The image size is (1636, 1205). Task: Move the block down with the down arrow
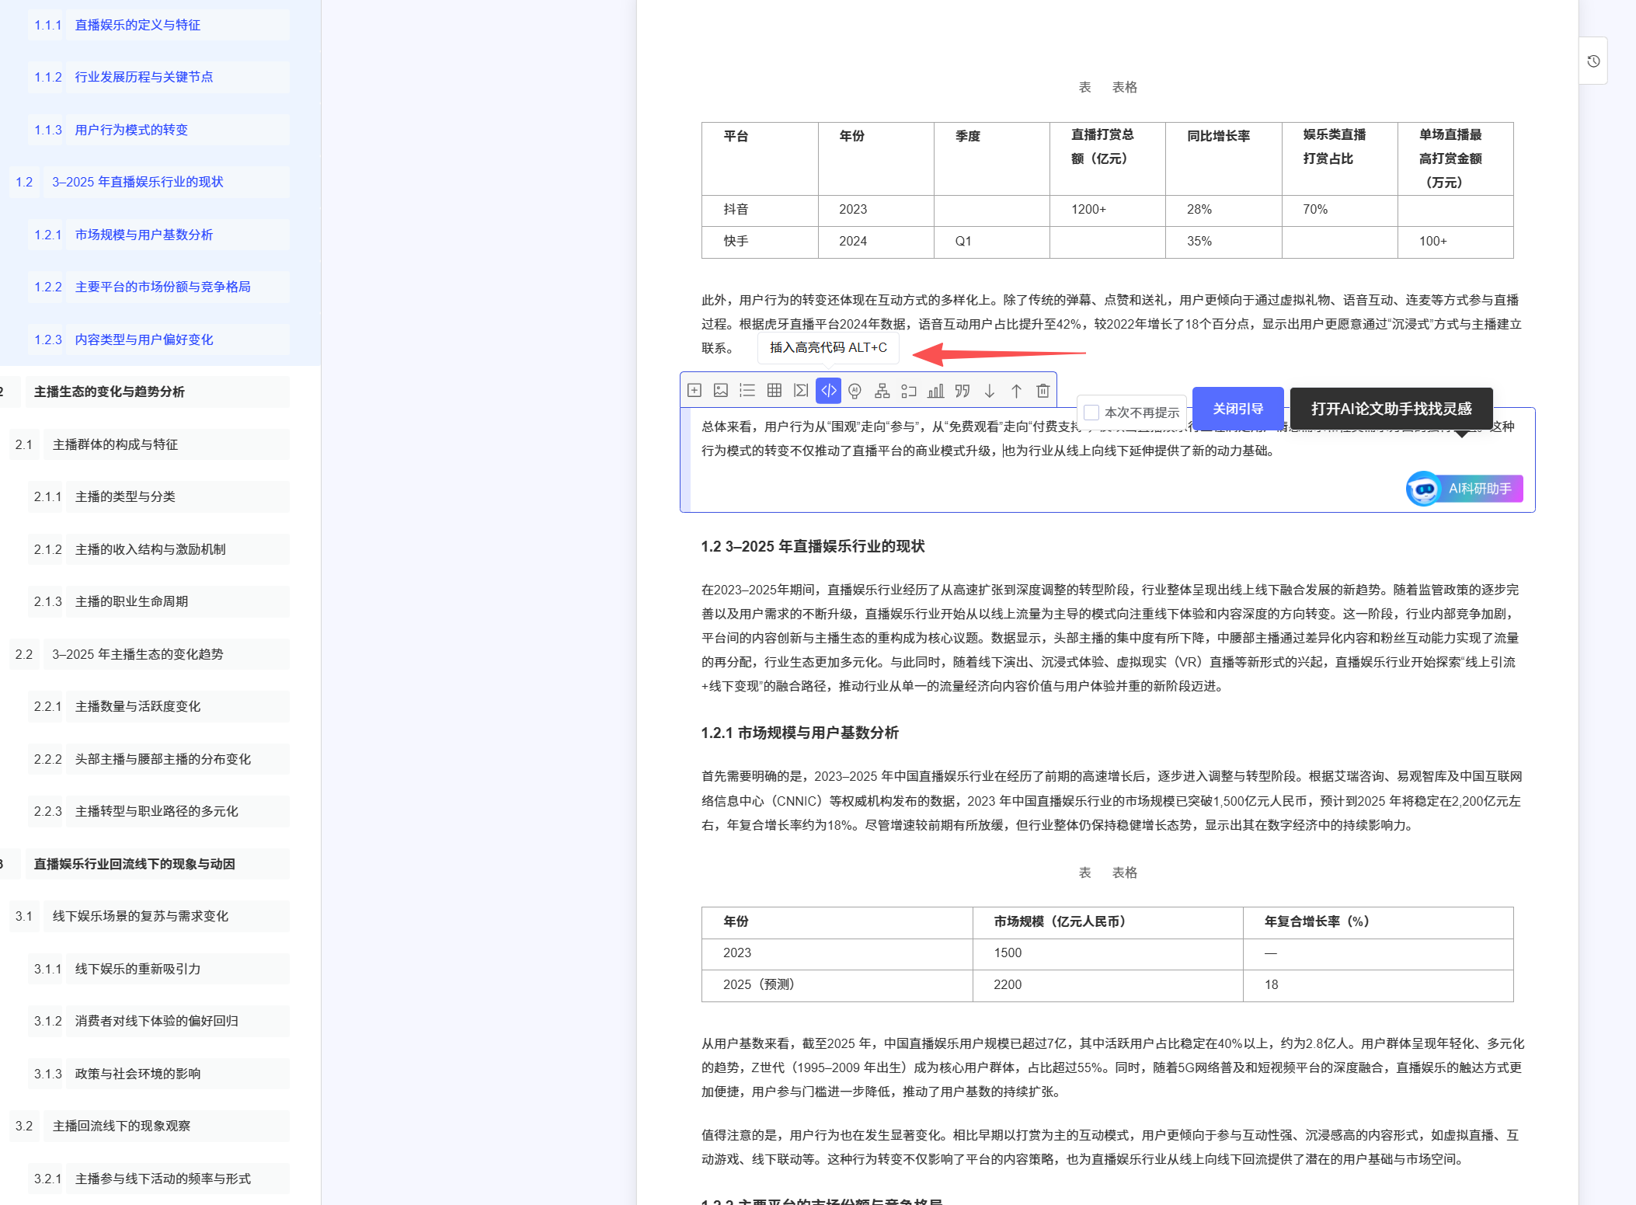990,391
